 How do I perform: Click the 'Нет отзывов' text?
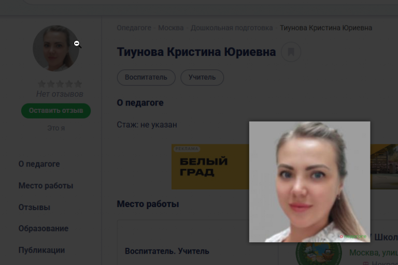pos(60,94)
